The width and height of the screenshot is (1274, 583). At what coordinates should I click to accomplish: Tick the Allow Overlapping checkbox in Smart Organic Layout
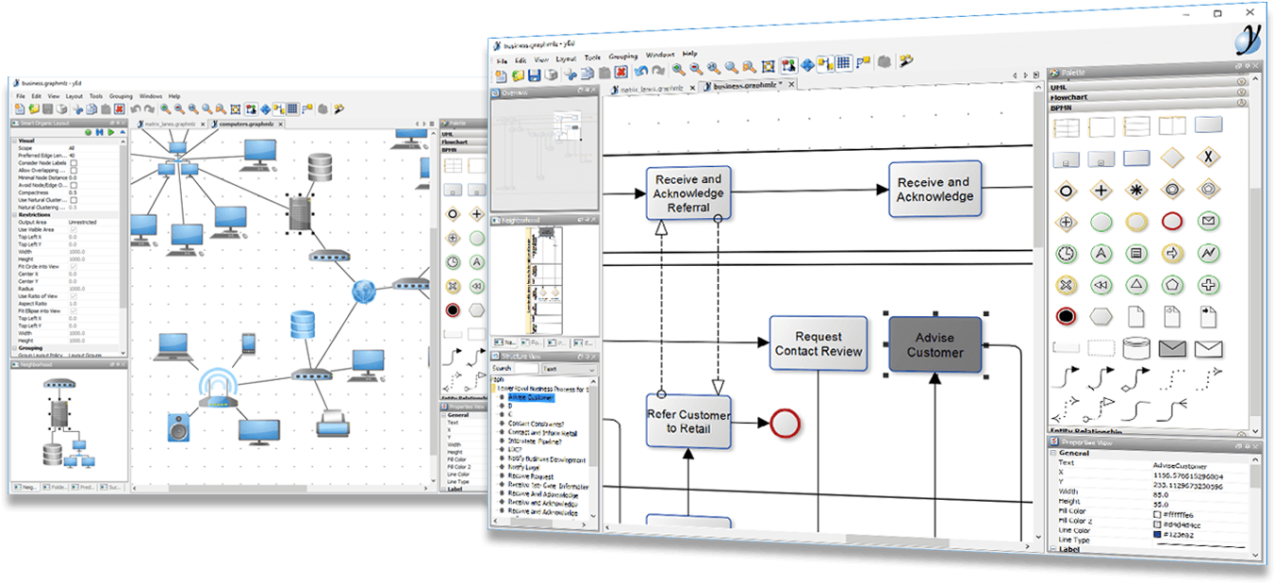(x=74, y=170)
